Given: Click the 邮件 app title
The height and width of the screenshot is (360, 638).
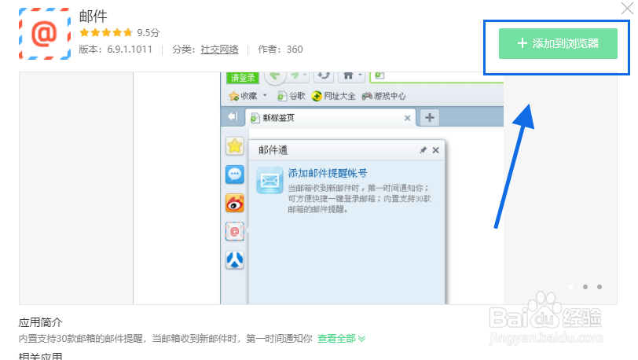Looking at the screenshot, I should pos(93,17).
